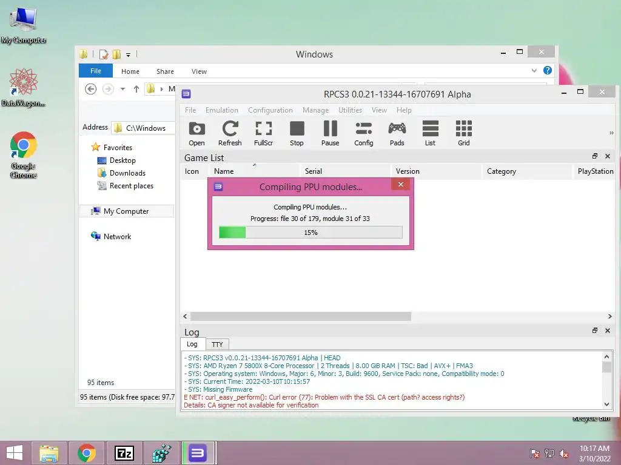
Task: Float the Log panel
Action: click(595, 331)
